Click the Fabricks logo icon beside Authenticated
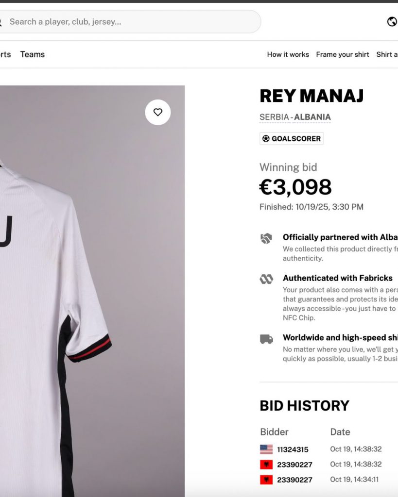398x497 pixels. point(266,279)
